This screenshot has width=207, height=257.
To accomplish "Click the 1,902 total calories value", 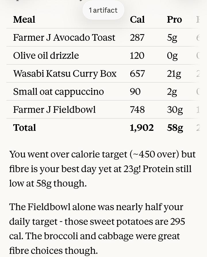I will (x=142, y=128).
